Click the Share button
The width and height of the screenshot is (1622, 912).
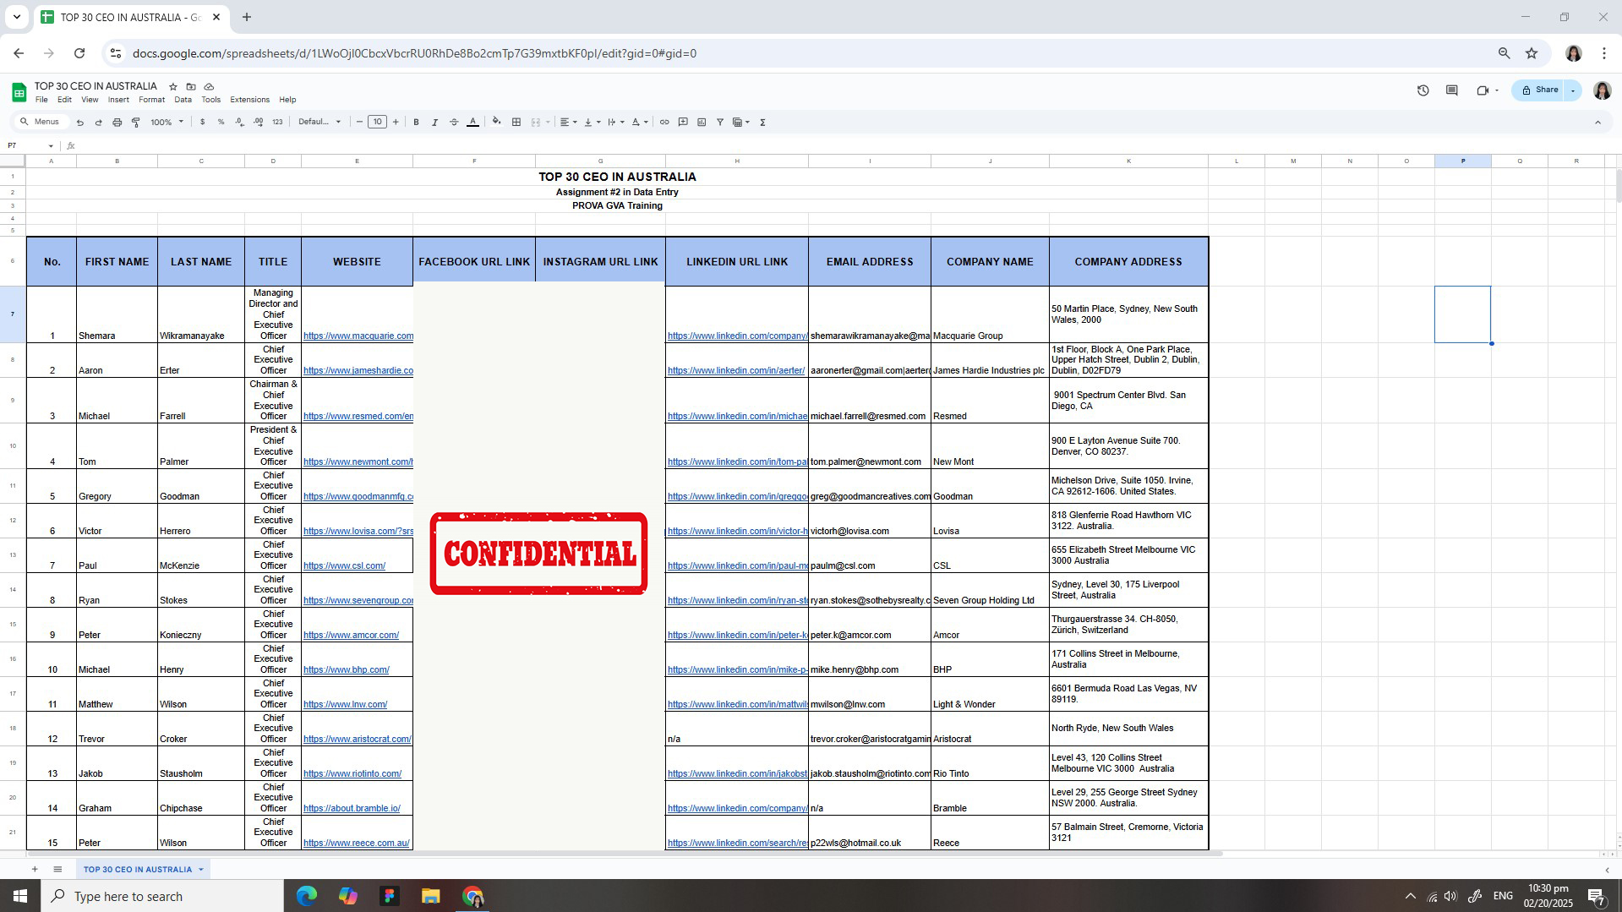(1539, 90)
